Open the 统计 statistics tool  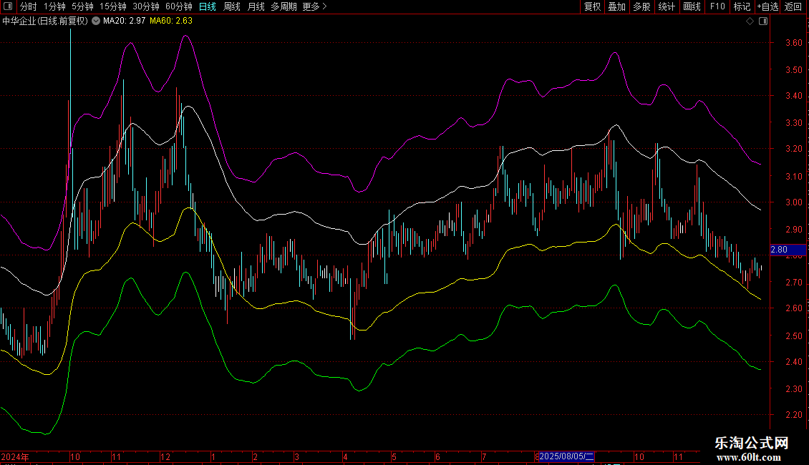point(667,6)
